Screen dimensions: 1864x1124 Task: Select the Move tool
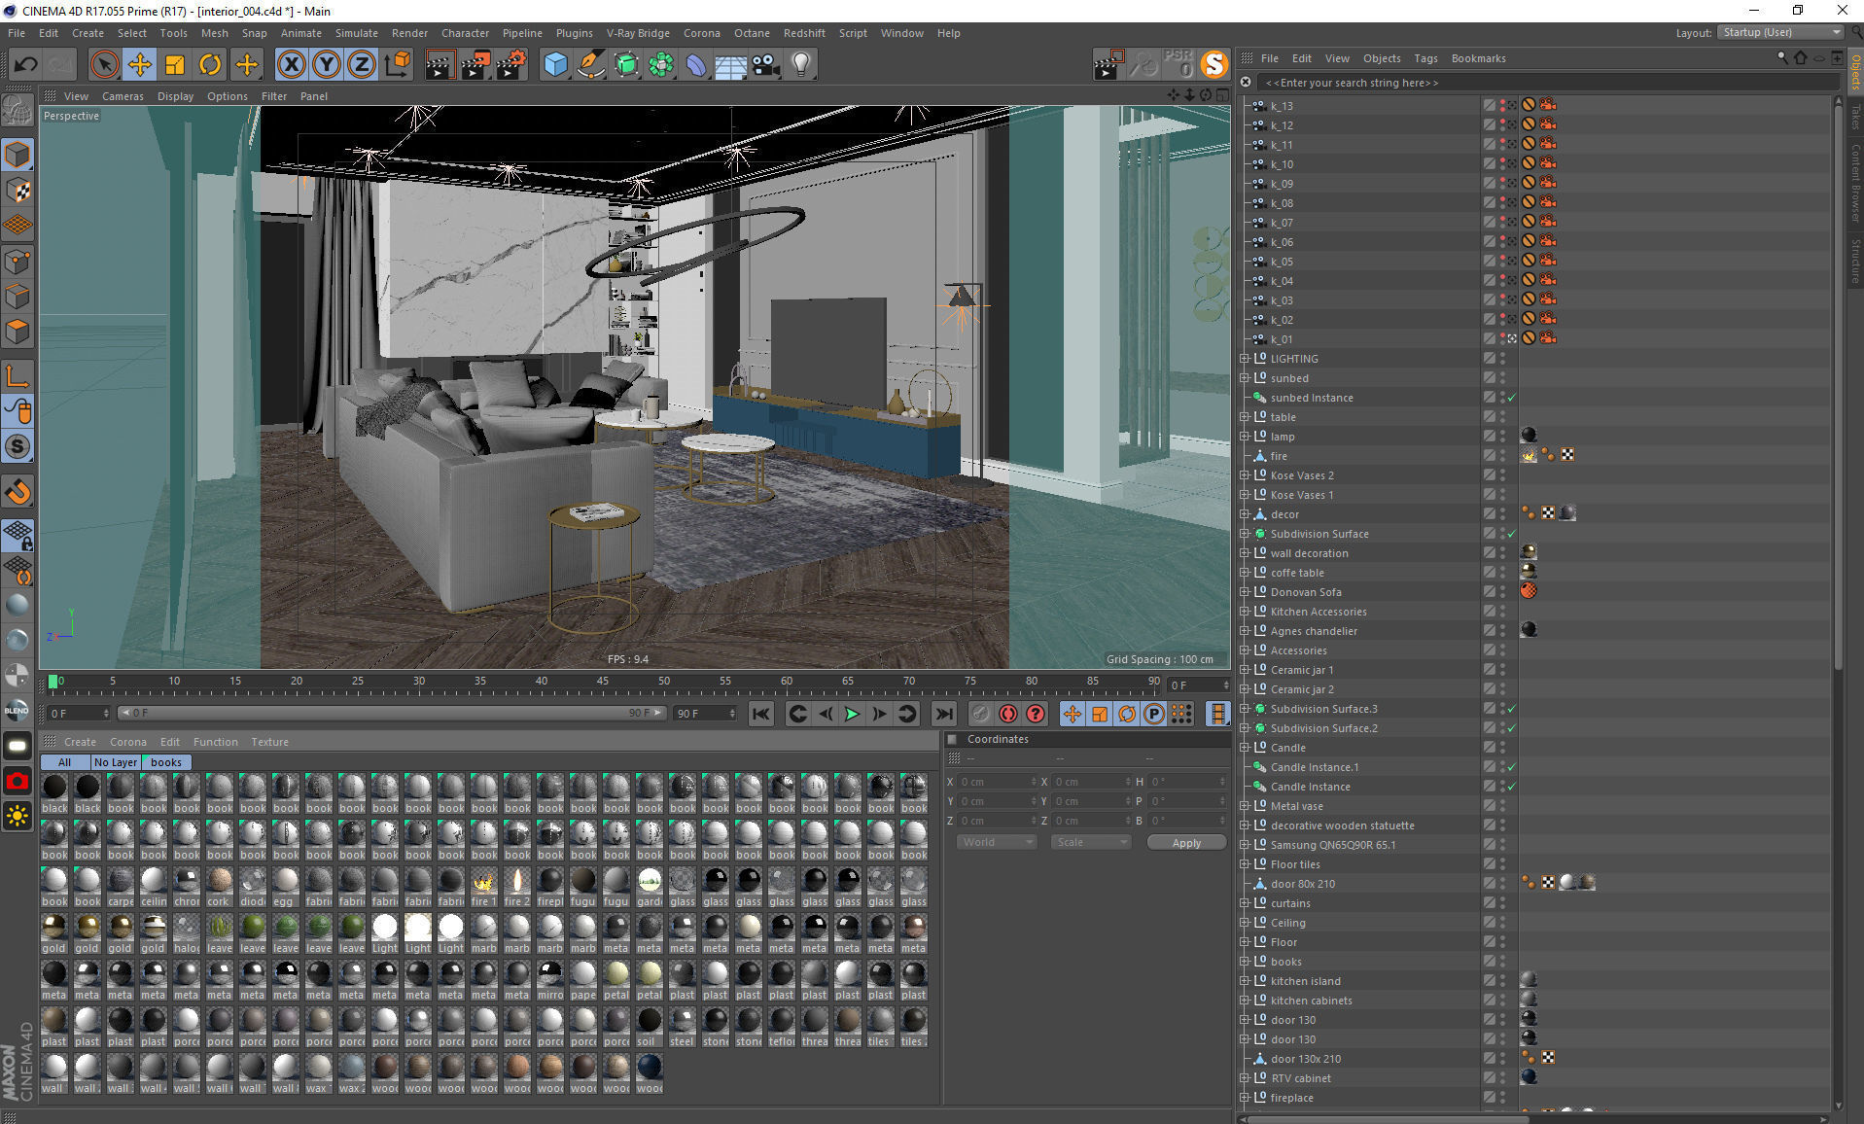140,65
